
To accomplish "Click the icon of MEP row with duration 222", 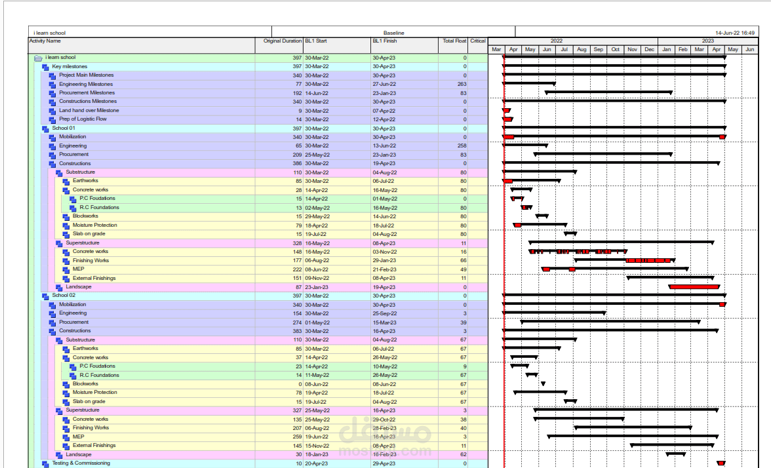I will [66, 270].
